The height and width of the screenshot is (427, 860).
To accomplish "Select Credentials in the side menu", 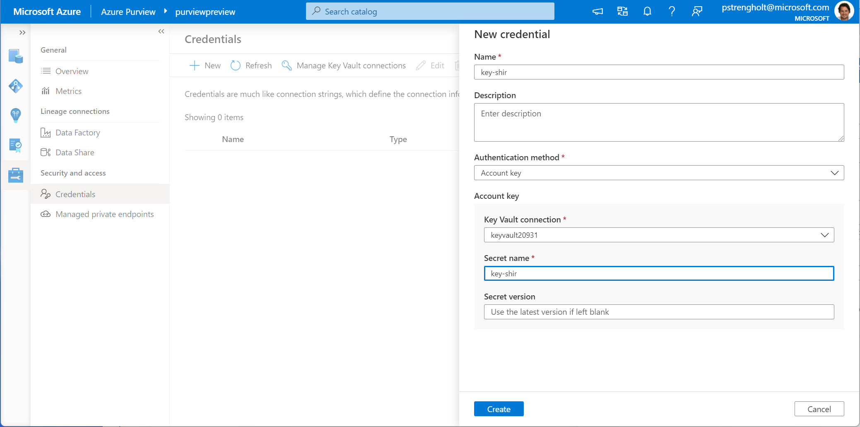I will point(100,194).
